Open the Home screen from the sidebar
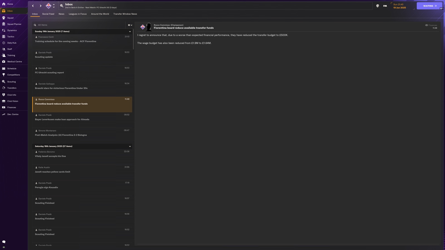445x250 pixels. [x=14, y=4]
